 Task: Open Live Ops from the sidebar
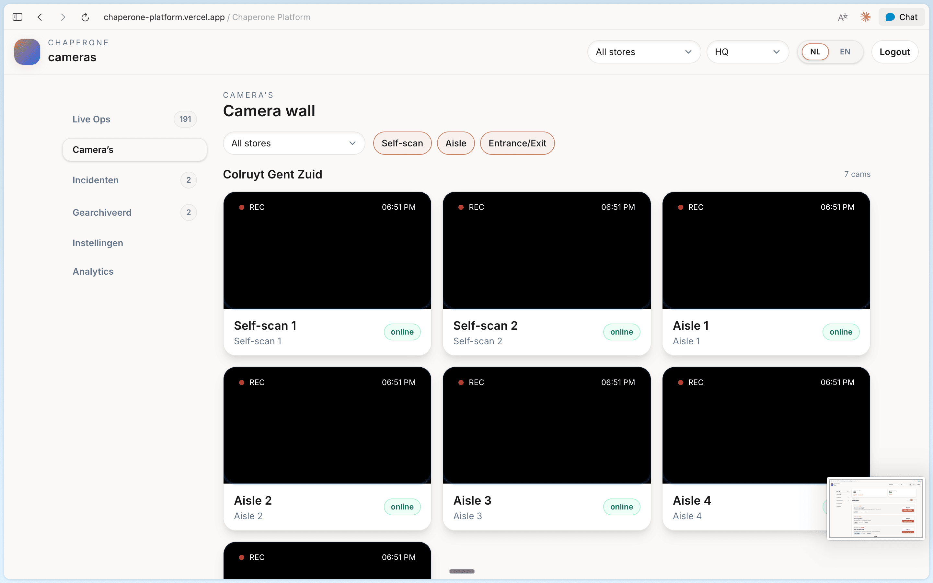click(91, 119)
